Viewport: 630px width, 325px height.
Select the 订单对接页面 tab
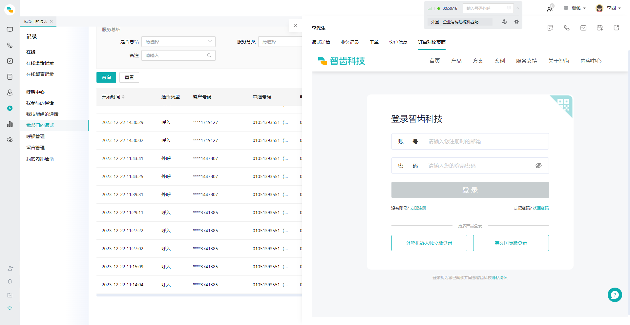tap(432, 42)
